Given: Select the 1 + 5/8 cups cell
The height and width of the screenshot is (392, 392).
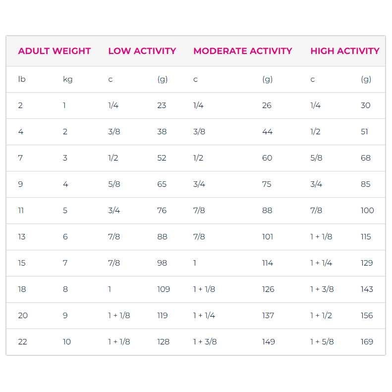Looking at the screenshot, I should click(322, 341).
